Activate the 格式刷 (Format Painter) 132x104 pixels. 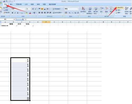pos(7,13)
